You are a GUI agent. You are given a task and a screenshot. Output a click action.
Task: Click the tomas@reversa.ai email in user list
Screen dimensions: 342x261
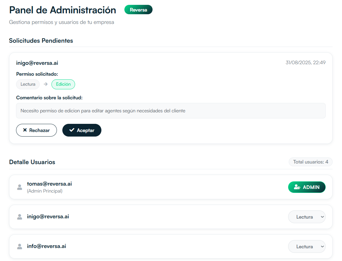(x=49, y=184)
